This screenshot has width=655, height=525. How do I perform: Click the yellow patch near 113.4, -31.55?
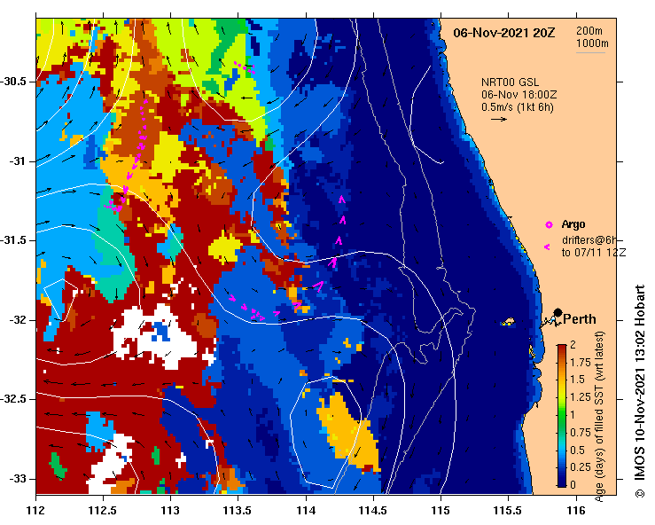225,247
